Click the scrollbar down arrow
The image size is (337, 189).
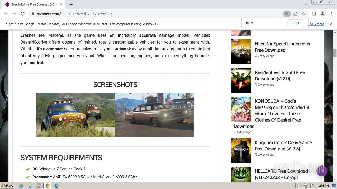(x=335, y=179)
